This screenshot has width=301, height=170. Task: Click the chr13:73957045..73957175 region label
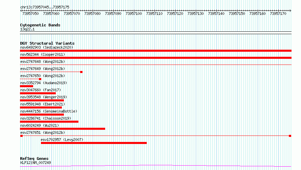[x=45, y=7]
